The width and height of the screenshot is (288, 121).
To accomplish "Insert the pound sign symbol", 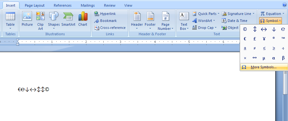I will click(255, 39).
